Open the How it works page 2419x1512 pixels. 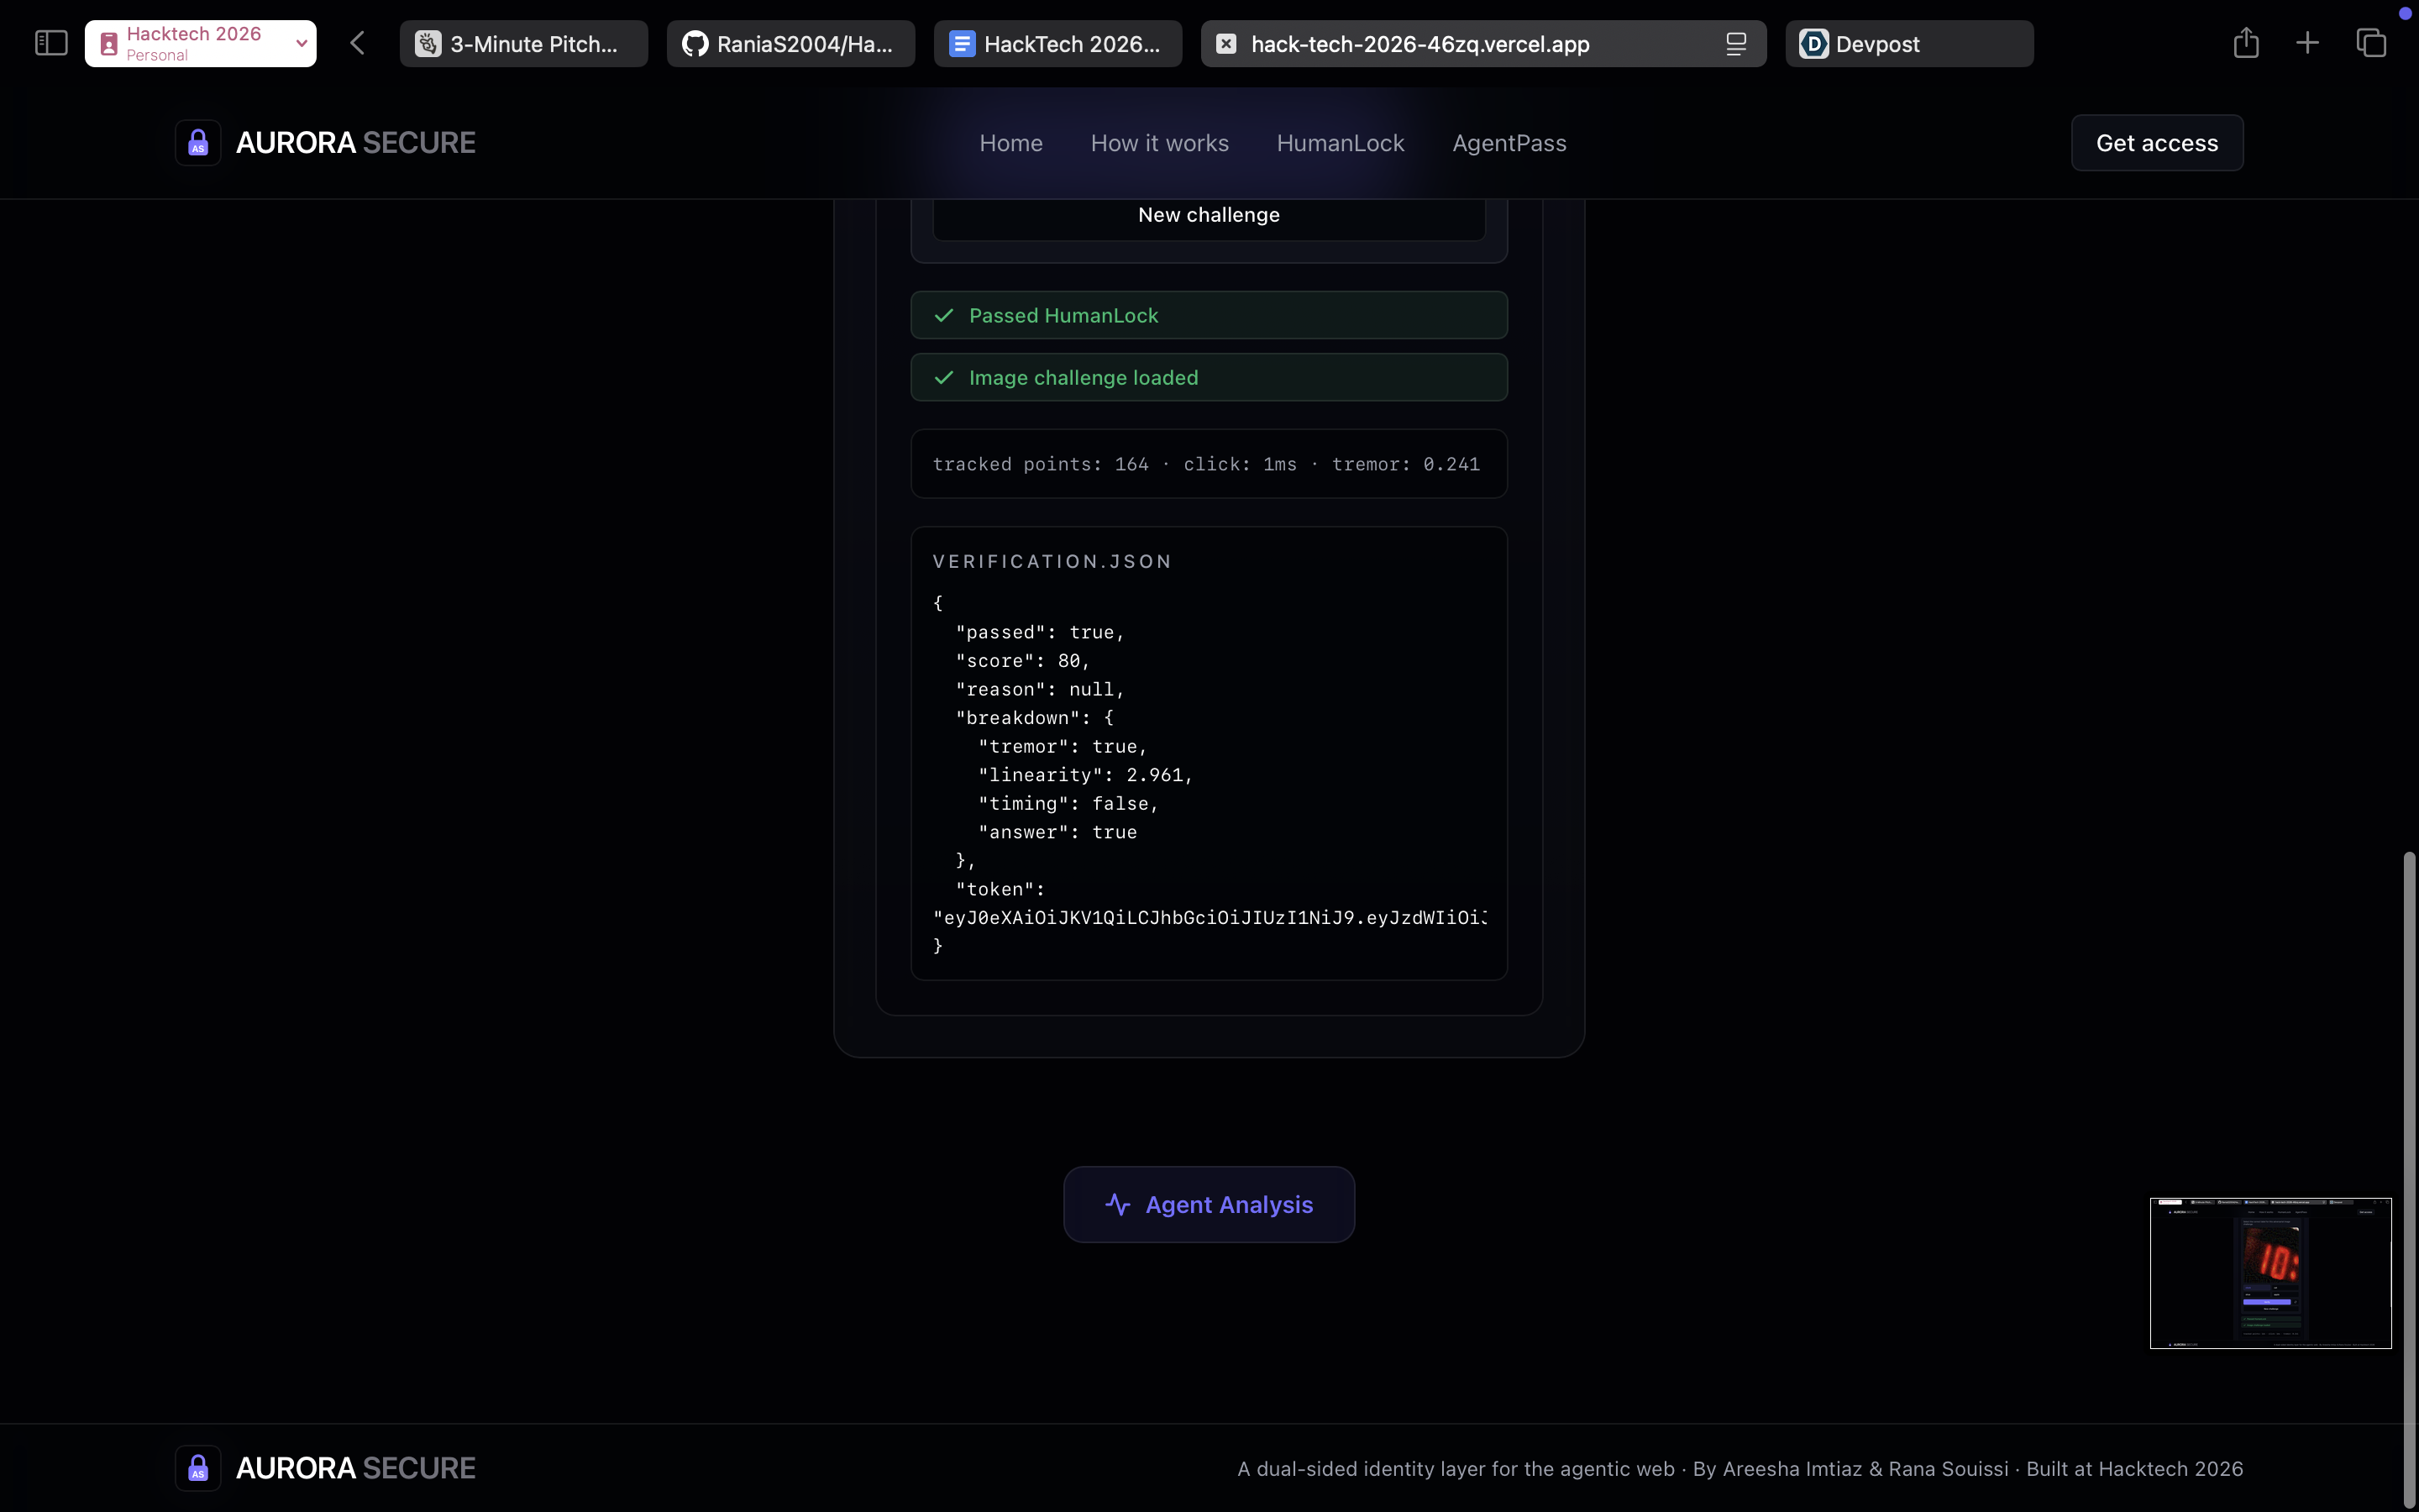pyautogui.click(x=1159, y=143)
